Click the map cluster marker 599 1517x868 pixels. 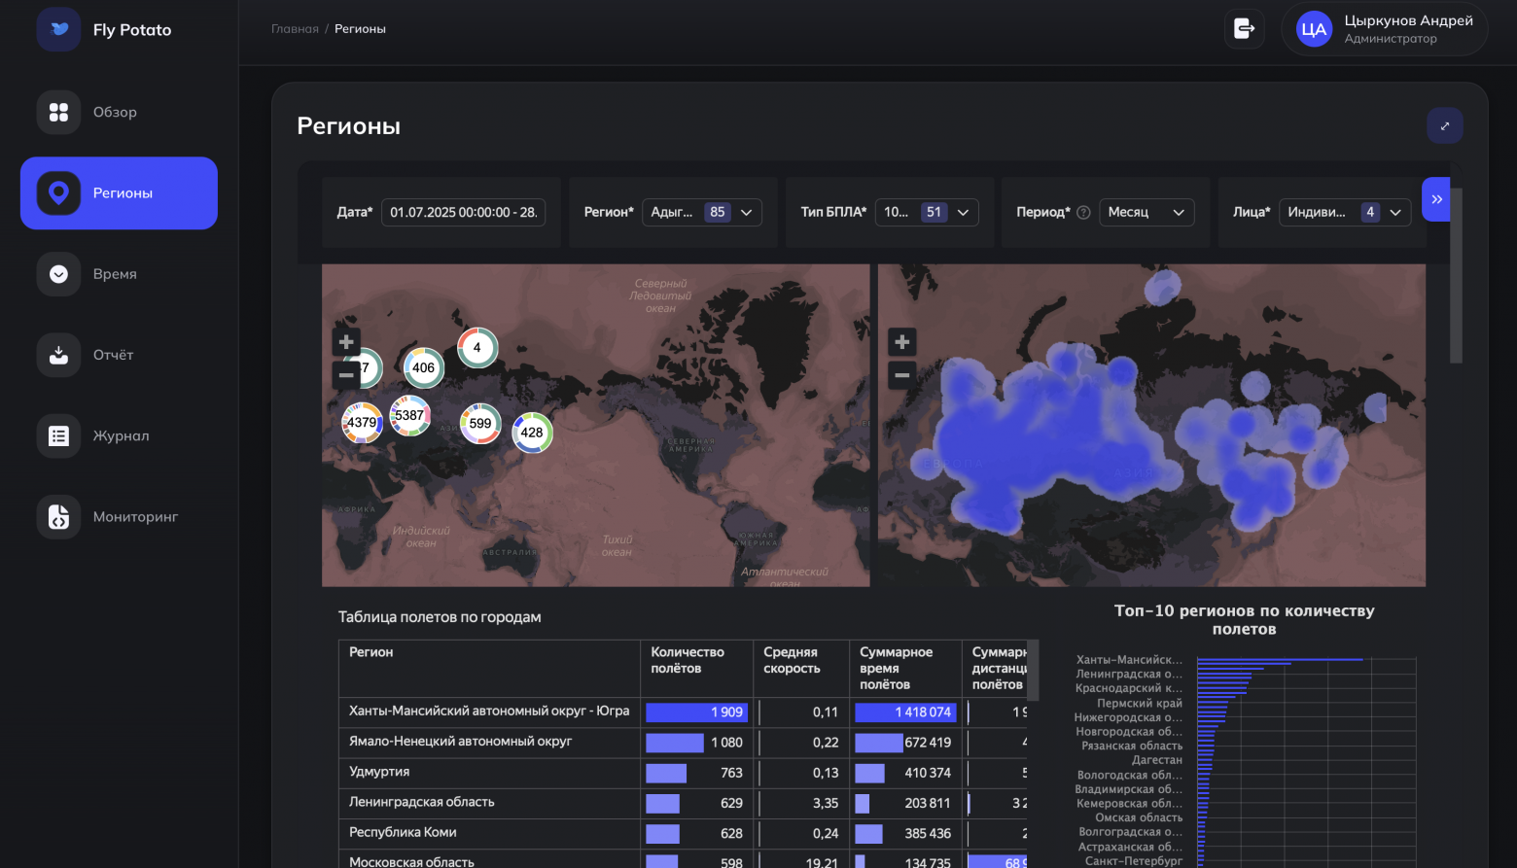tap(480, 423)
